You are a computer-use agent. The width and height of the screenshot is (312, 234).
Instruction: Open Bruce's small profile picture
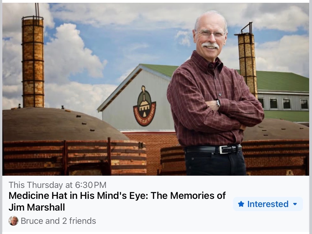point(13,221)
